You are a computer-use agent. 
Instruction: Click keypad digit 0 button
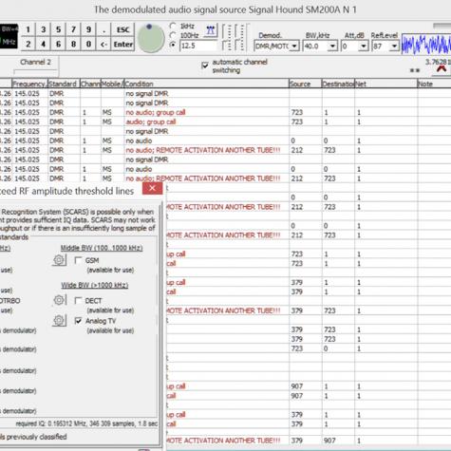click(89, 44)
